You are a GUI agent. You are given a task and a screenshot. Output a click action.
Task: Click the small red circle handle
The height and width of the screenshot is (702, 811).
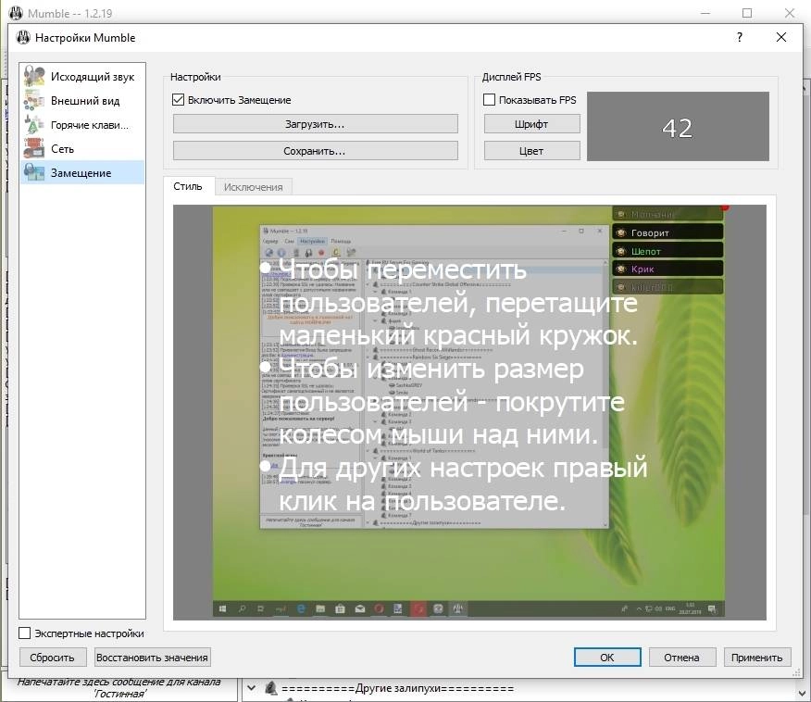pyautogui.click(x=725, y=207)
